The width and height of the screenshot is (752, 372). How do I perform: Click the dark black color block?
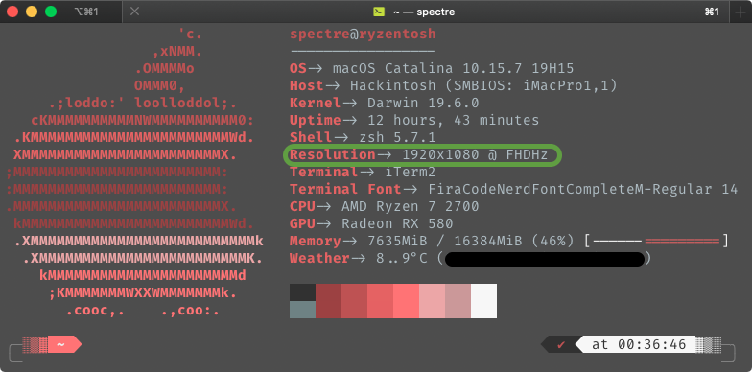303,292
